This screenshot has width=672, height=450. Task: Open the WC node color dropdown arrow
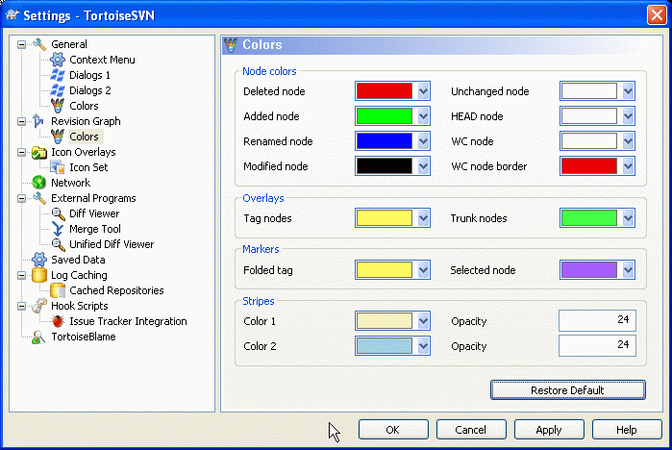coord(628,141)
